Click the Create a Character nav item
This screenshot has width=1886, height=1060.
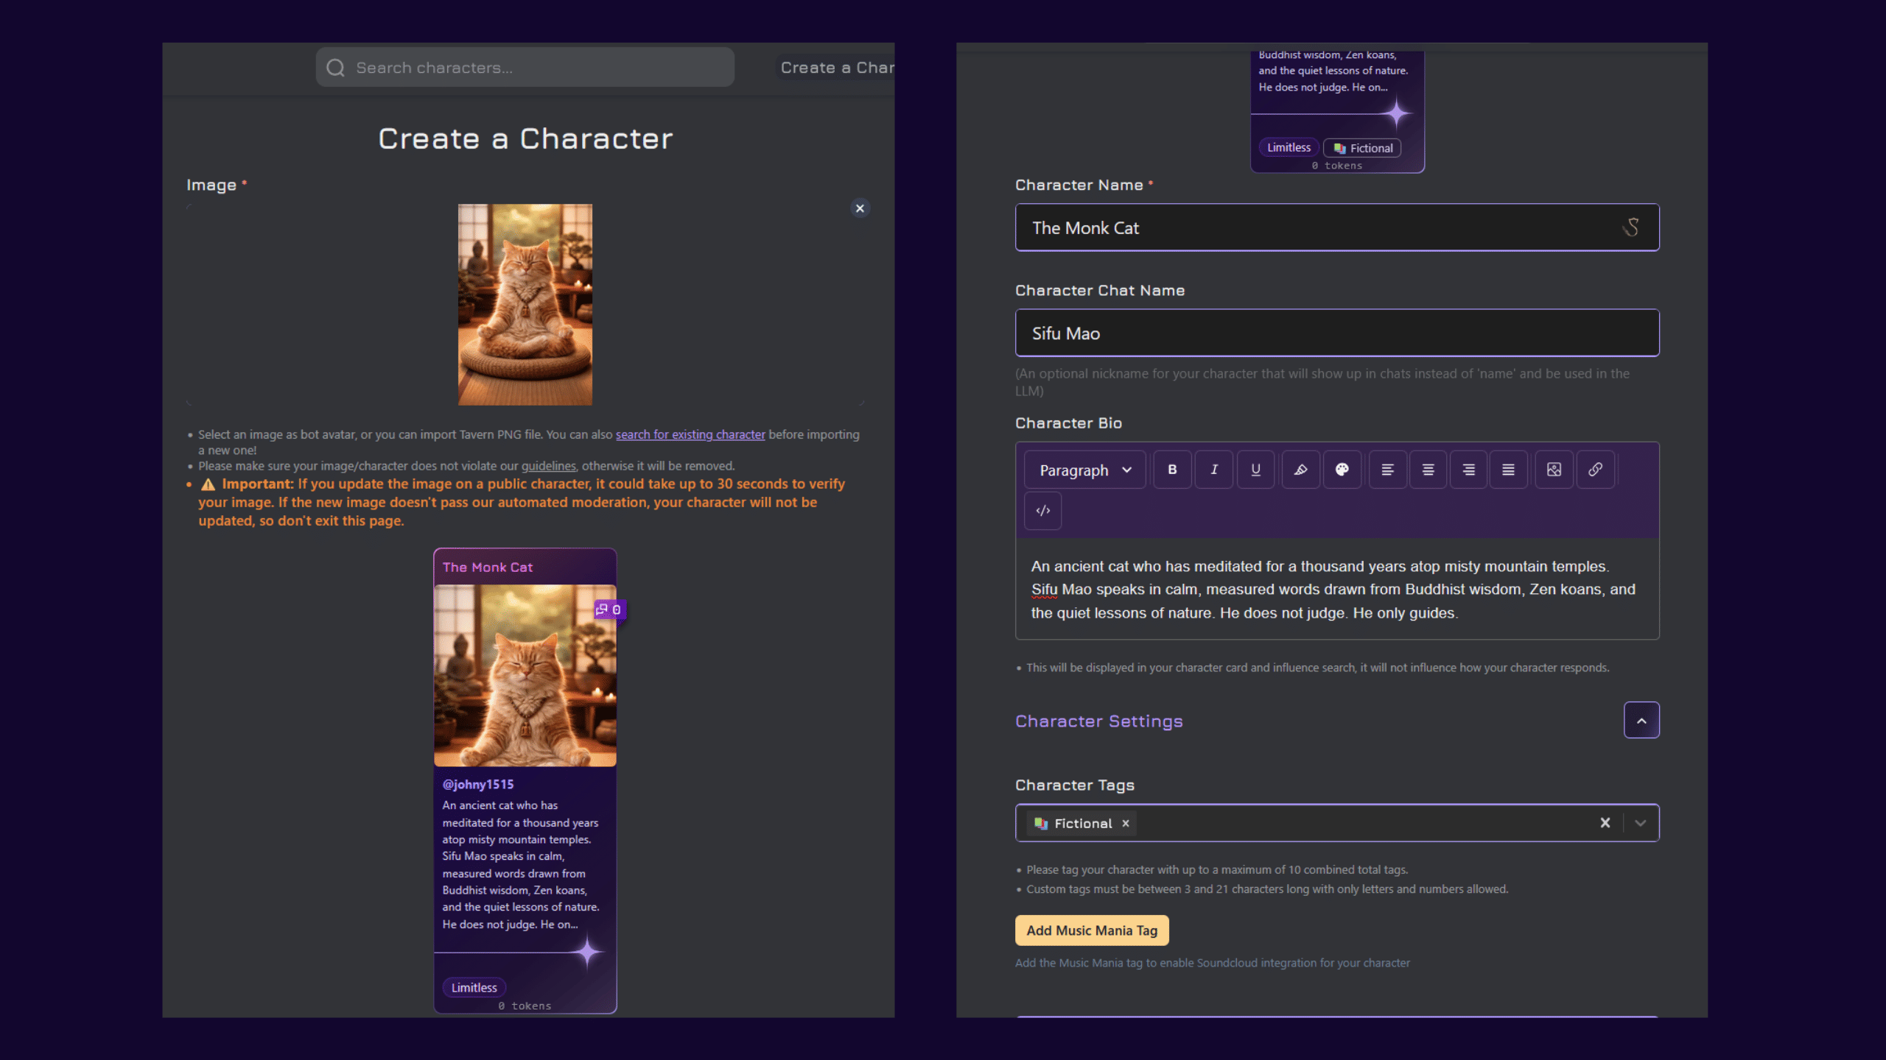pyautogui.click(x=837, y=68)
